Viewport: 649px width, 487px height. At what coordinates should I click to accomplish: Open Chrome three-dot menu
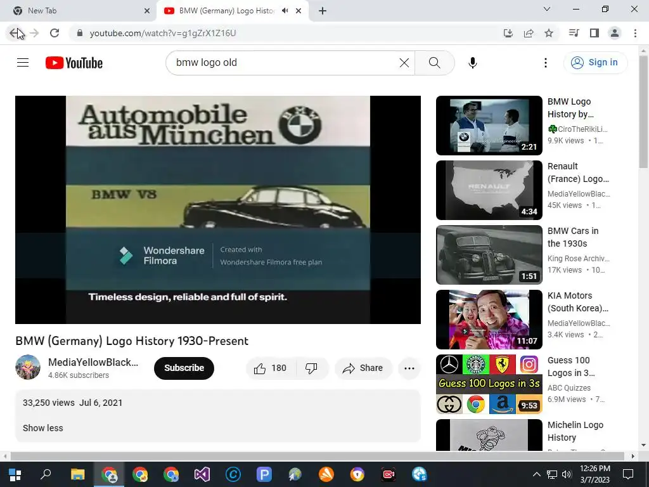[x=635, y=33]
